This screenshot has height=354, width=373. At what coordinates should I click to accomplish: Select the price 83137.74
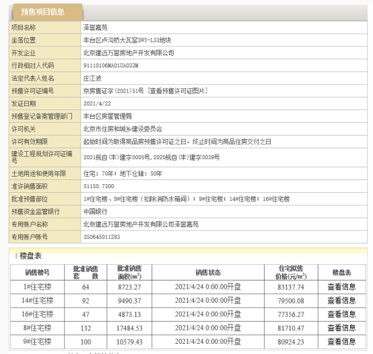[x=291, y=287]
